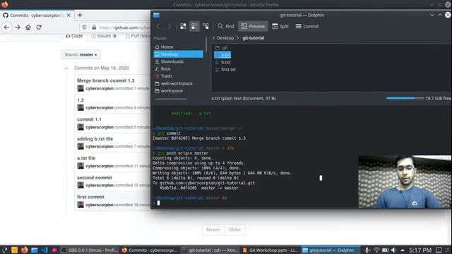The height and width of the screenshot is (254, 452).
Task: Close the Commits Firefox tab
Action: 69,16
